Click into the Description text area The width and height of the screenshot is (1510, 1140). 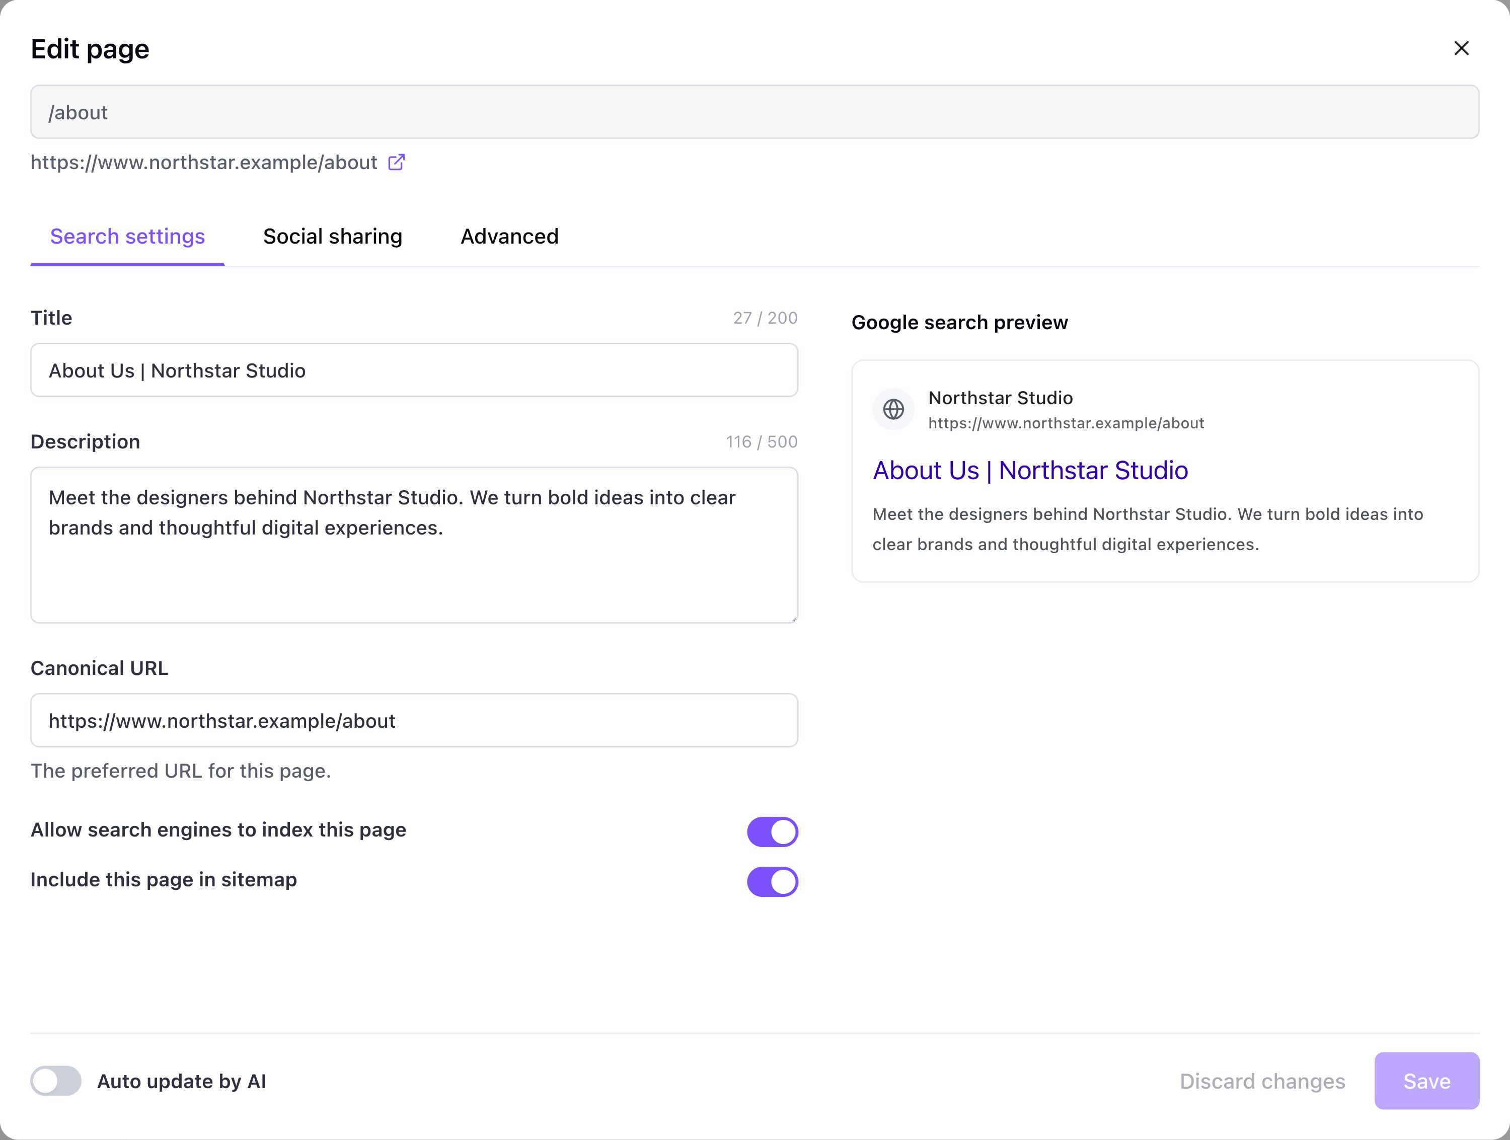414,545
